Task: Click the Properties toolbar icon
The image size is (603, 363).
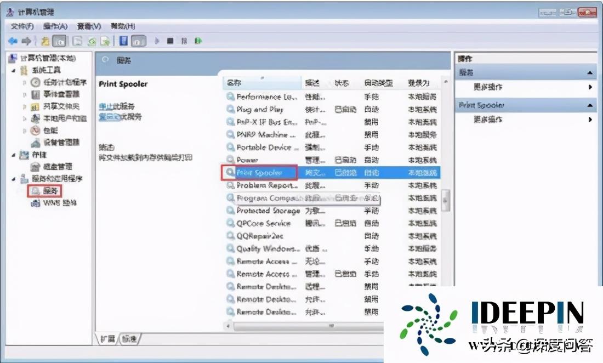Action: [77, 41]
